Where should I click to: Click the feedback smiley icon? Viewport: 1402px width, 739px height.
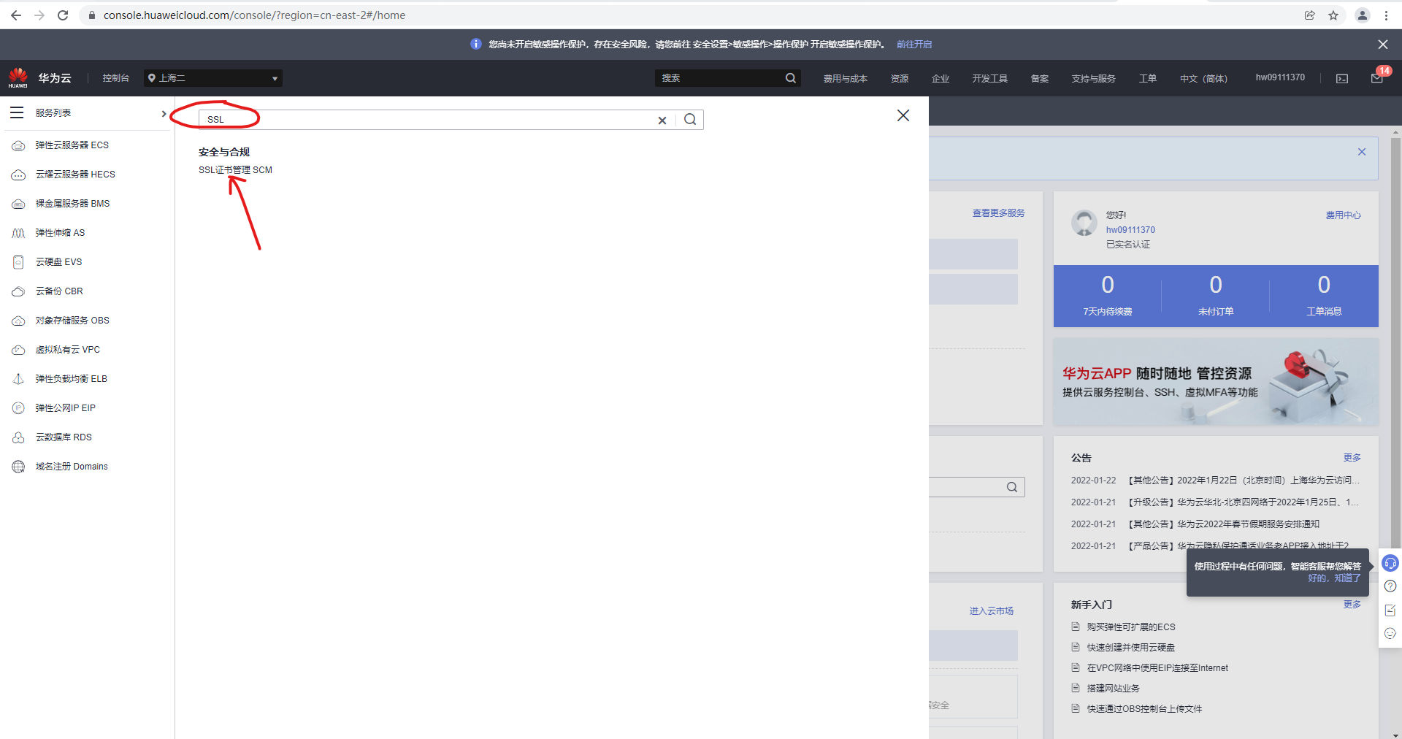click(x=1390, y=634)
